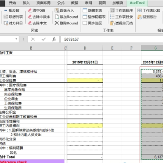
Task: Open Insert Function via fx icon
Action: click(x=54, y=39)
